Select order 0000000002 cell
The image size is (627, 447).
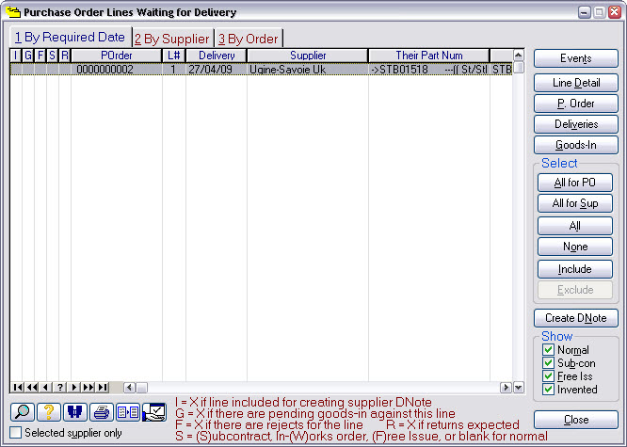(x=117, y=70)
